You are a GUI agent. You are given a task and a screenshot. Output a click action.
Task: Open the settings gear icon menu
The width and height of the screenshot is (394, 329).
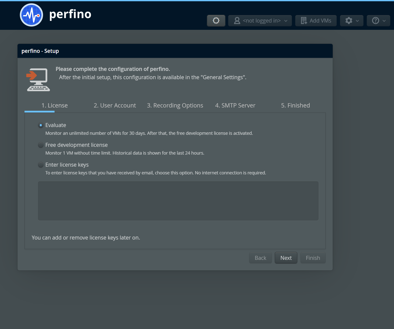[349, 21]
